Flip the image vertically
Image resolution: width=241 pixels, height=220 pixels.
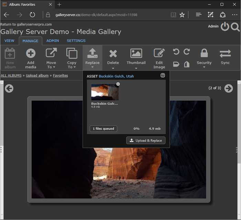tap(176, 64)
